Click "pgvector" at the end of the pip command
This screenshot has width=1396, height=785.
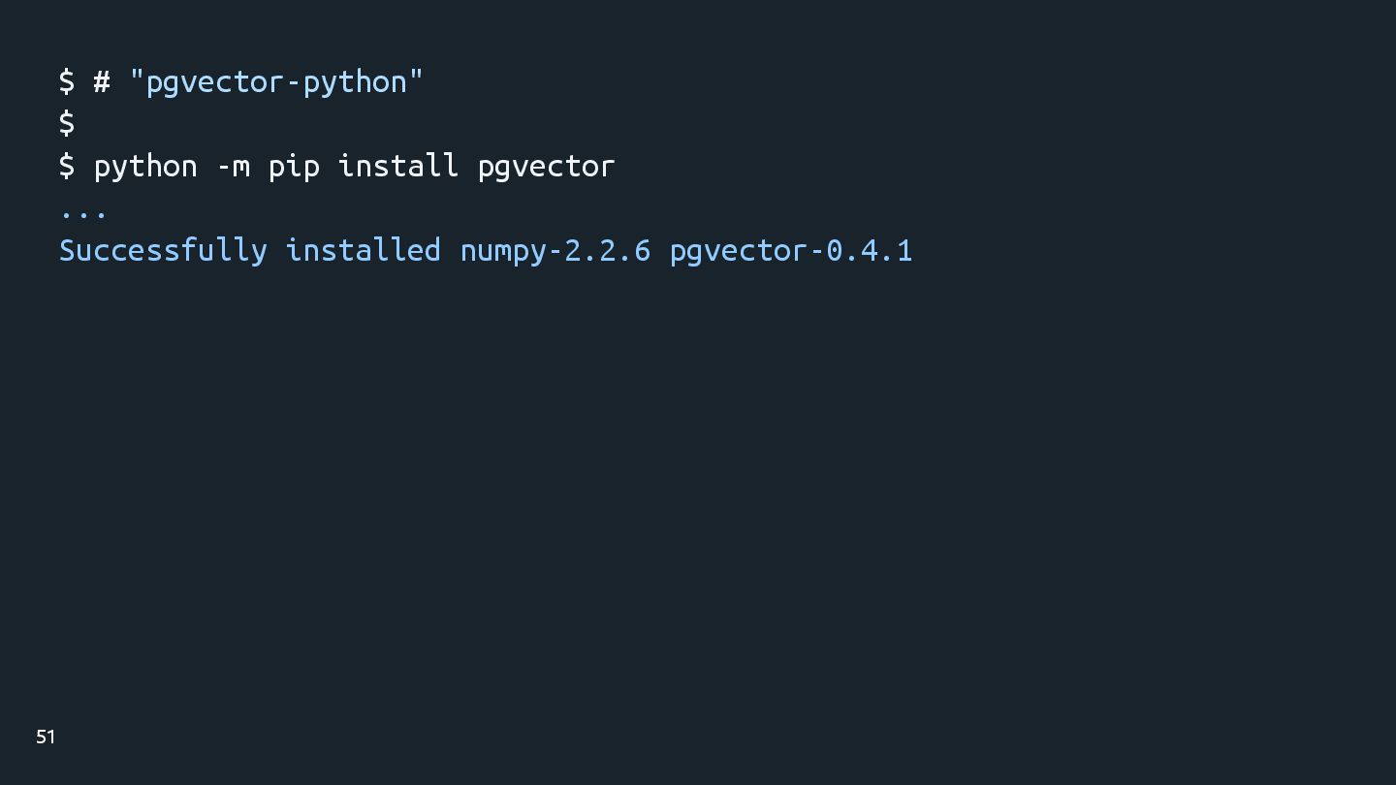(x=546, y=167)
